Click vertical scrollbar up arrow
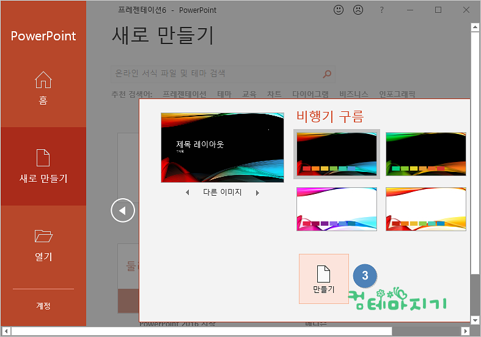Screen dimensions: 481x337 click(x=475, y=28)
